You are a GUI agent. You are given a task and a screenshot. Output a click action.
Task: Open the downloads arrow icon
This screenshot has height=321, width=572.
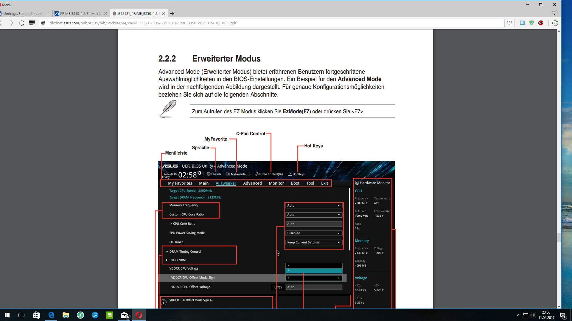pos(555,23)
